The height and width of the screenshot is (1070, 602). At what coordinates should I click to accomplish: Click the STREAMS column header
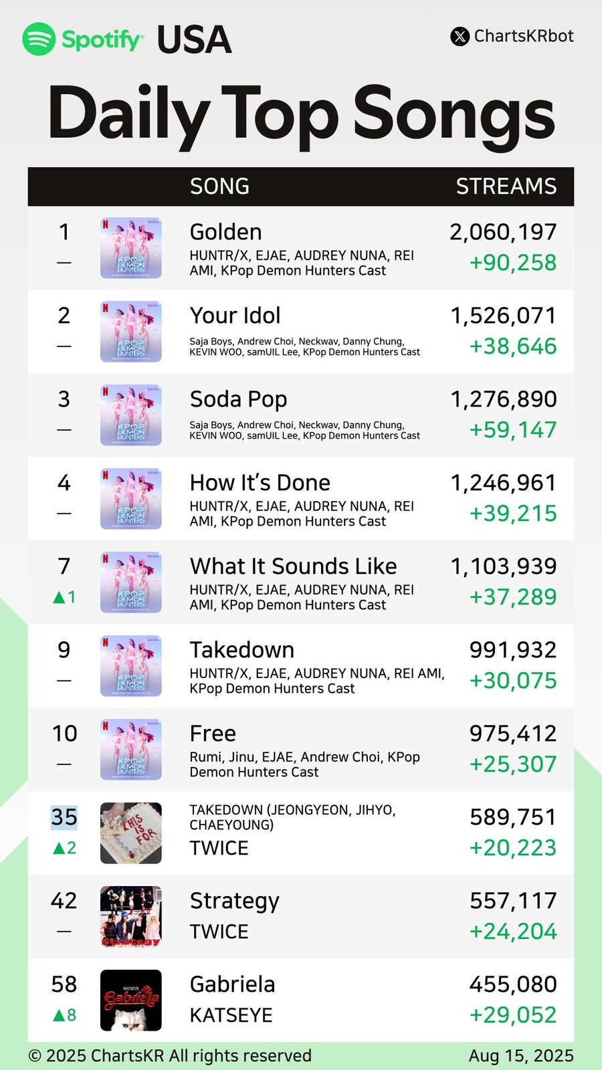(x=506, y=187)
